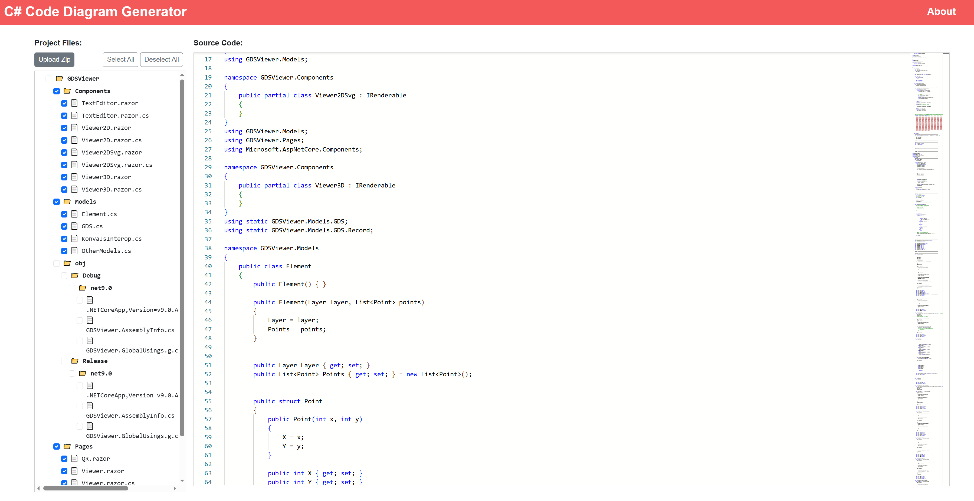
Task: Click the GDSViewer root folder icon
Action: coord(59,79)
